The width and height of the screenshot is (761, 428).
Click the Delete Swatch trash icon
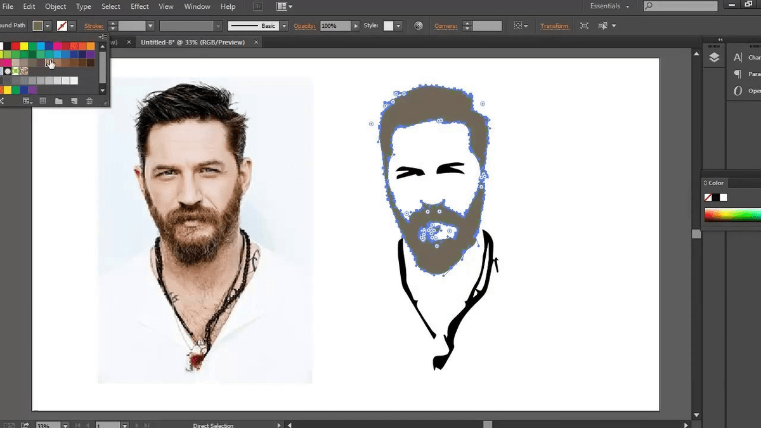click(89, 100)
